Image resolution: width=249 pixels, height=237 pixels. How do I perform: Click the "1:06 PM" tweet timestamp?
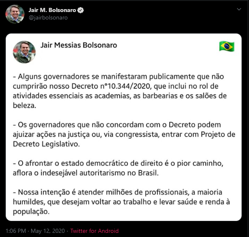point(16,231)
